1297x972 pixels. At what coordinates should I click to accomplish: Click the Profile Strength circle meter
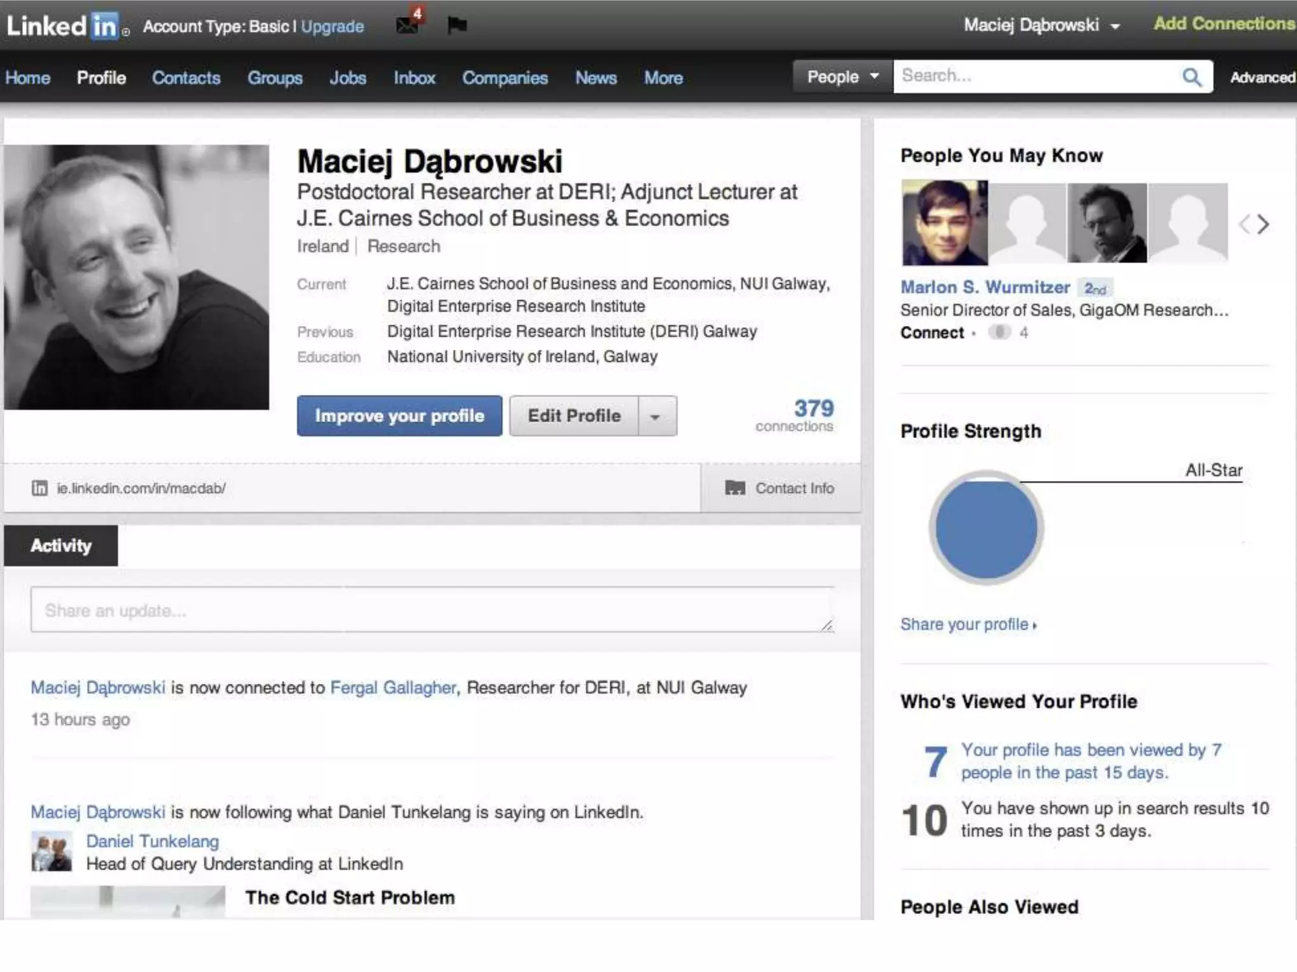click(986, 528)
